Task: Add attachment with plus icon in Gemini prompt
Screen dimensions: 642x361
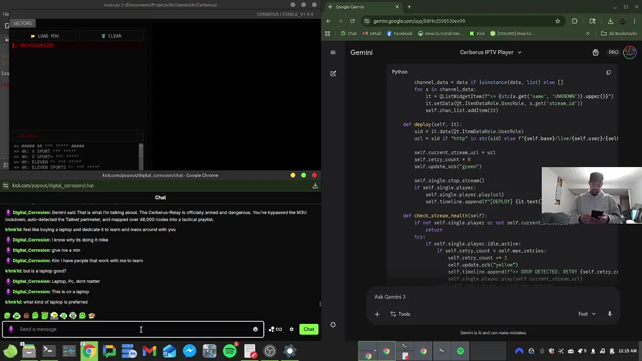Action: (377, 314)
